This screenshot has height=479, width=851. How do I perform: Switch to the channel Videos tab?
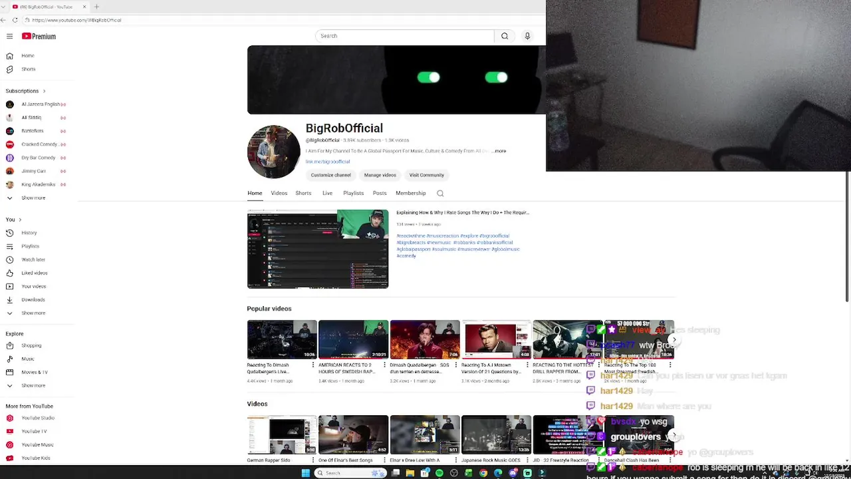[279, 193]
